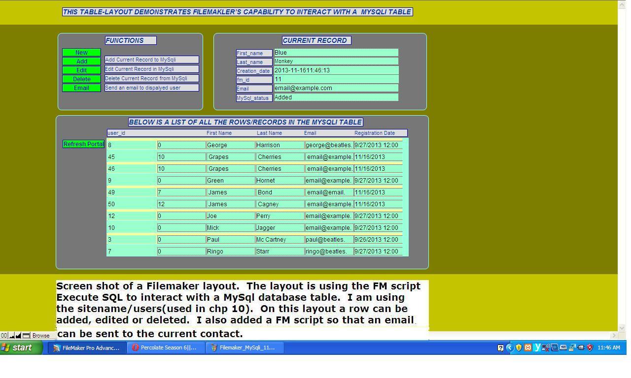Click the MySql_status field showing Added

336,97
